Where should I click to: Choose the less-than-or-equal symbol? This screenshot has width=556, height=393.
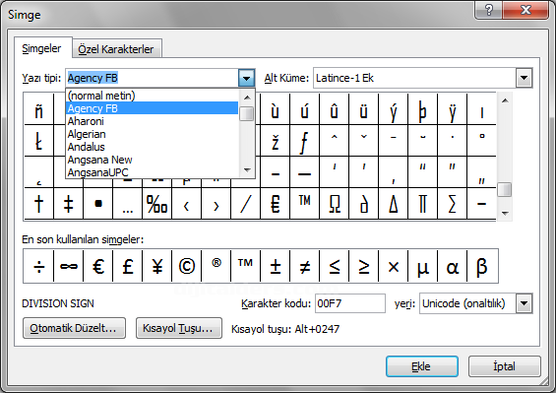[334, 266]
